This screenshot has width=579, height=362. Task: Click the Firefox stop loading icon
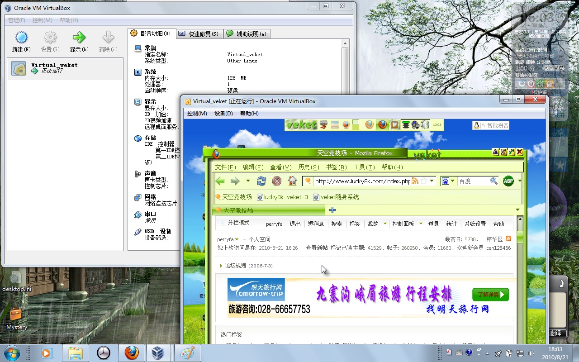pyautogui.click(x=277, y=181)
